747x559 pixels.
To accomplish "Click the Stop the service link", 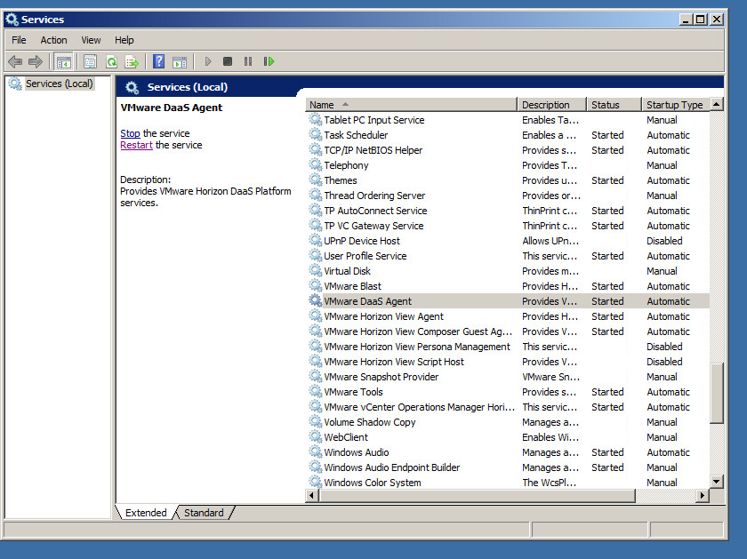I will (130, 133).
